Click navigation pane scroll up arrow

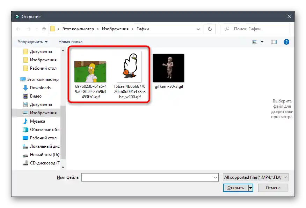(x=63, y=51)
